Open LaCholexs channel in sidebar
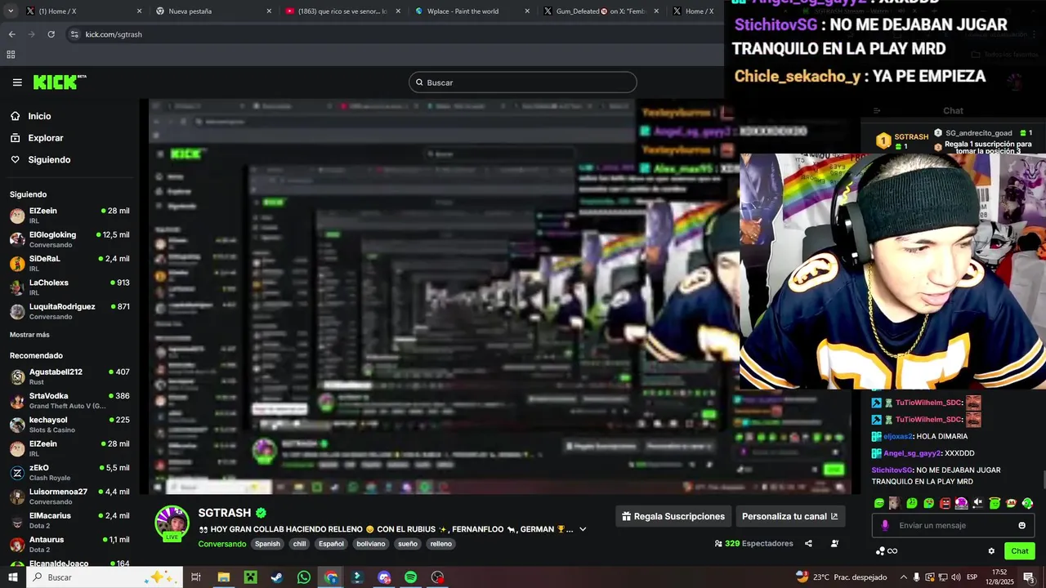The width and height of the screenshot is (1046, 588). click(69, 287)
